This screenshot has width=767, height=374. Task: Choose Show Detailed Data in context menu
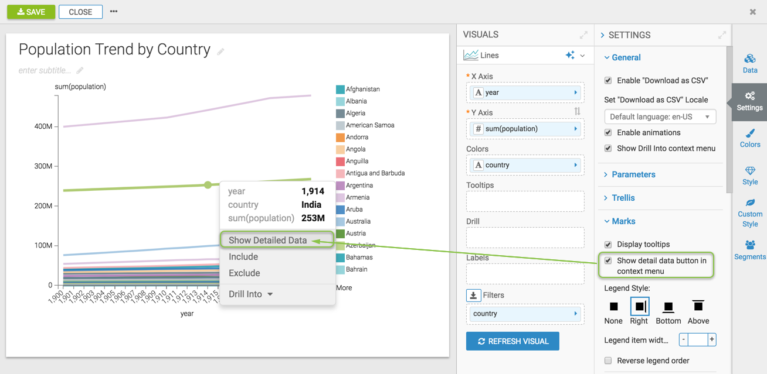pos(268,240)
